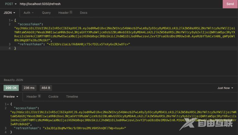Open the Preview mode dropdown
Screen dimensions: 238x135
tap(11, 97)
